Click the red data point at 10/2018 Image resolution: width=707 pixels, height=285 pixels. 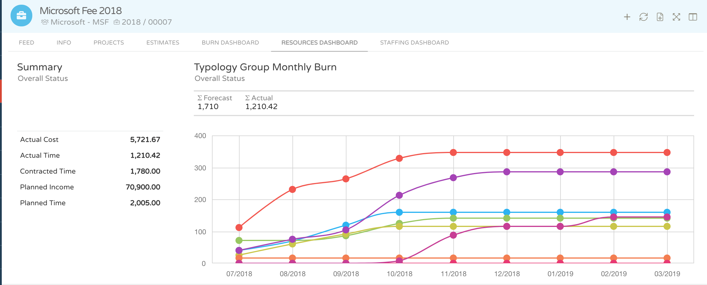(x=399, y=158)
